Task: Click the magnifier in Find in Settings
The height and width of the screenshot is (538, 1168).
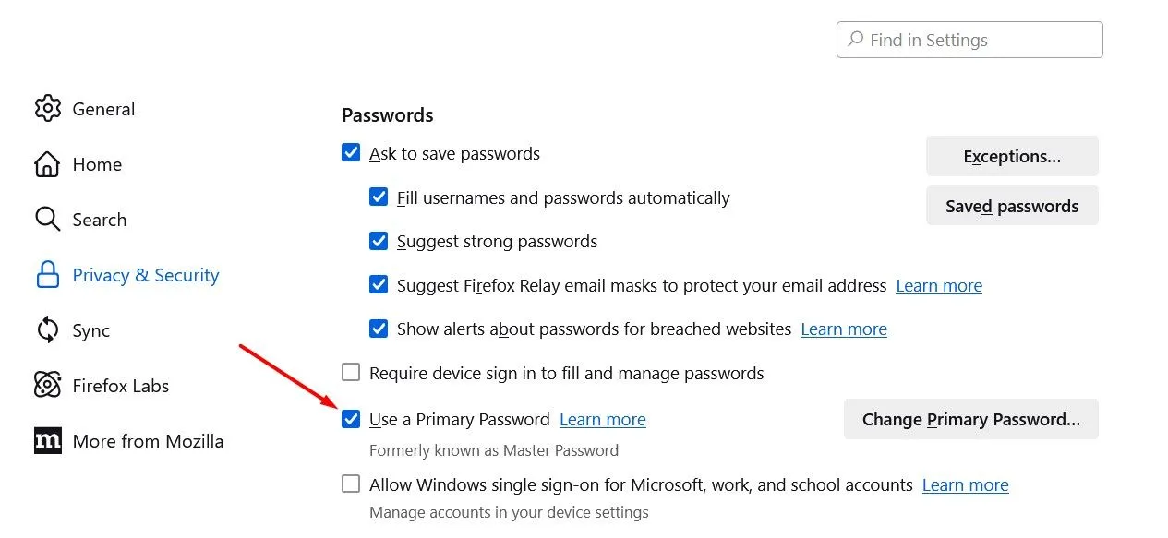Action: (855, 41)
